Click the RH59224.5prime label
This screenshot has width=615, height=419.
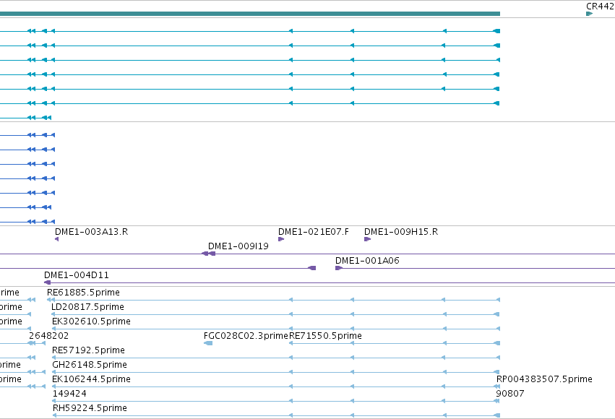click(90, 408)
